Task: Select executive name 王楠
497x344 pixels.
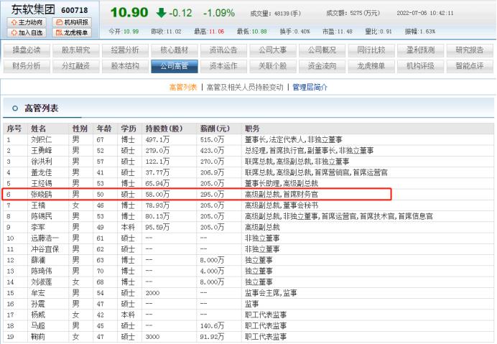Action: [x=38, y=205]
